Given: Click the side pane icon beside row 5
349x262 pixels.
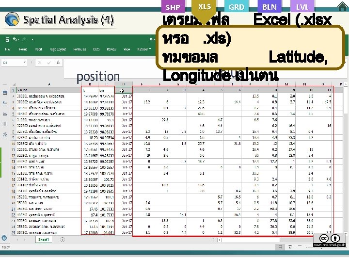Looking at the screenshot, I should tap(5, 114).
